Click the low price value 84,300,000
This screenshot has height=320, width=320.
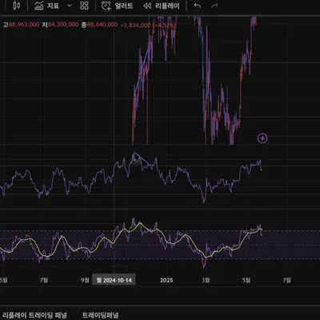click(63, 25)
